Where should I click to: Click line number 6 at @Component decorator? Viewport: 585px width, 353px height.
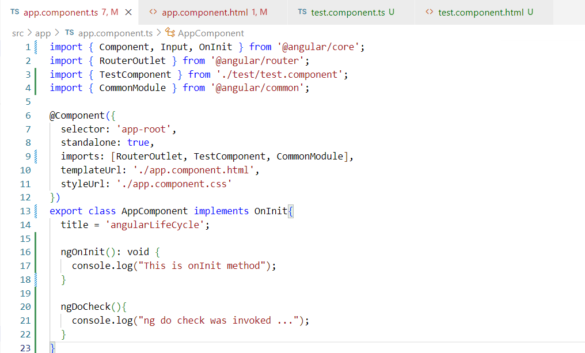click(28, 115)
